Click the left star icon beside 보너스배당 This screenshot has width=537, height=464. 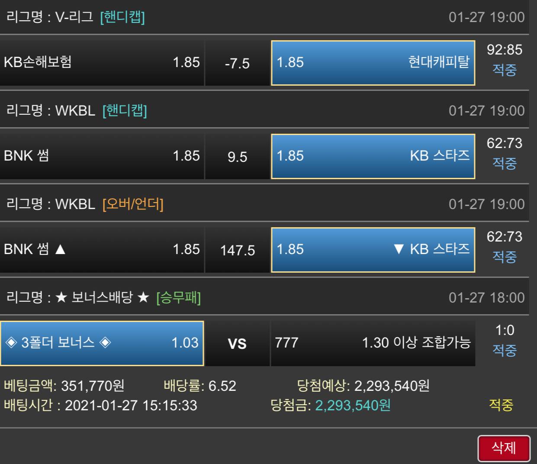pyautogui.click(x=61, y=297)
